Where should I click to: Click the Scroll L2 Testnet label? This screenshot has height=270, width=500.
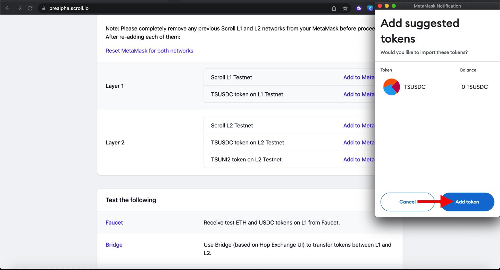coord(232,126)
